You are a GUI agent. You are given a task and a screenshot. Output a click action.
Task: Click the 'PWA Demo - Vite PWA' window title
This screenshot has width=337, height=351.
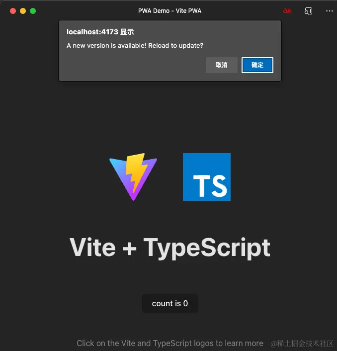click(x=169, y=11)
